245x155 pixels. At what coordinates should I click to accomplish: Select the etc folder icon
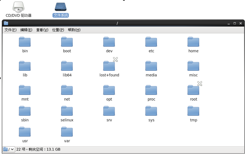pos(151,42)
